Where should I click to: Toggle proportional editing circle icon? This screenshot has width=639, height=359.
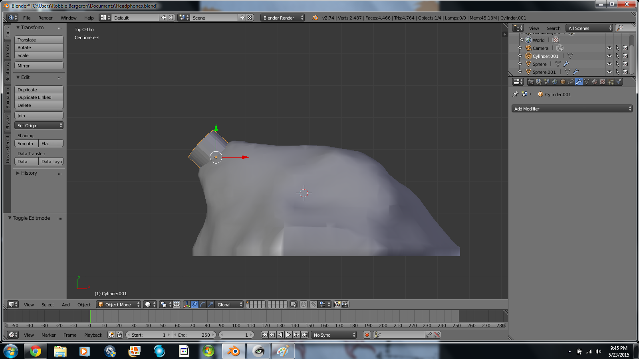pyautogui.click(x=304, y=304)
